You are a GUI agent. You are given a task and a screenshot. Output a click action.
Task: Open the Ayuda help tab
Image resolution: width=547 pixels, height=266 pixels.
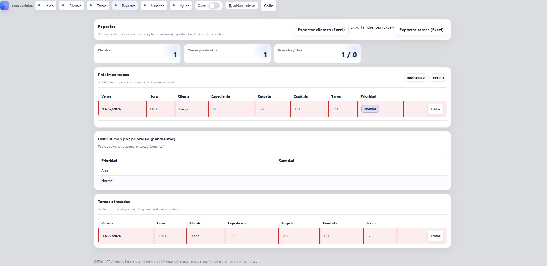pyautogui.click(x=181, y=6)
